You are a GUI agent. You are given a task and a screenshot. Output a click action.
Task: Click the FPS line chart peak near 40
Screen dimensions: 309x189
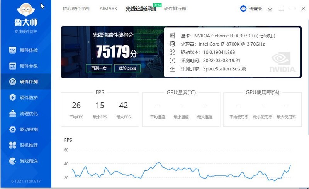[158, 163]
